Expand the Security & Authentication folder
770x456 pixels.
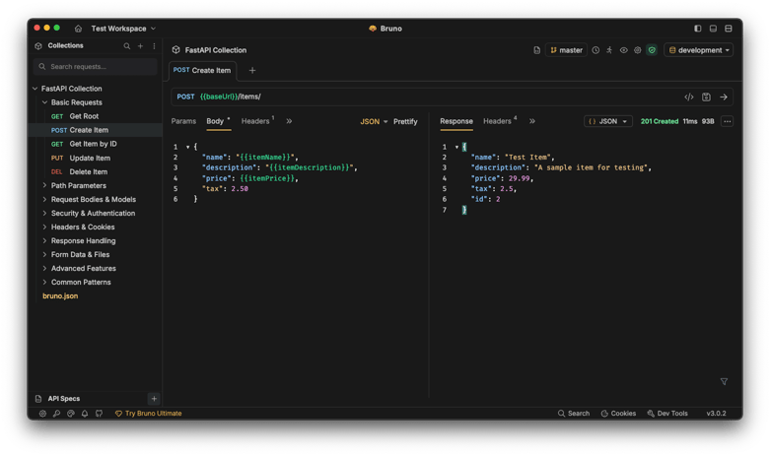click(44, 213)
